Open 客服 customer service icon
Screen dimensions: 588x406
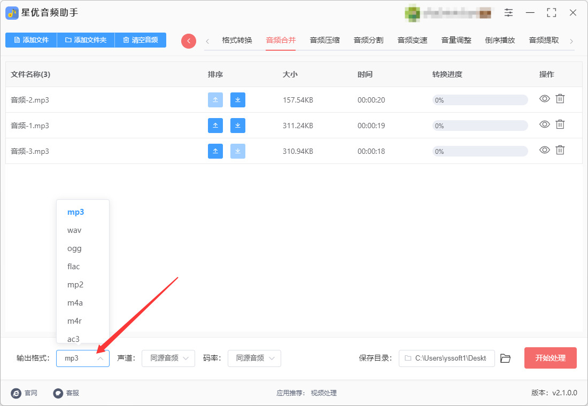coord(58,393)
